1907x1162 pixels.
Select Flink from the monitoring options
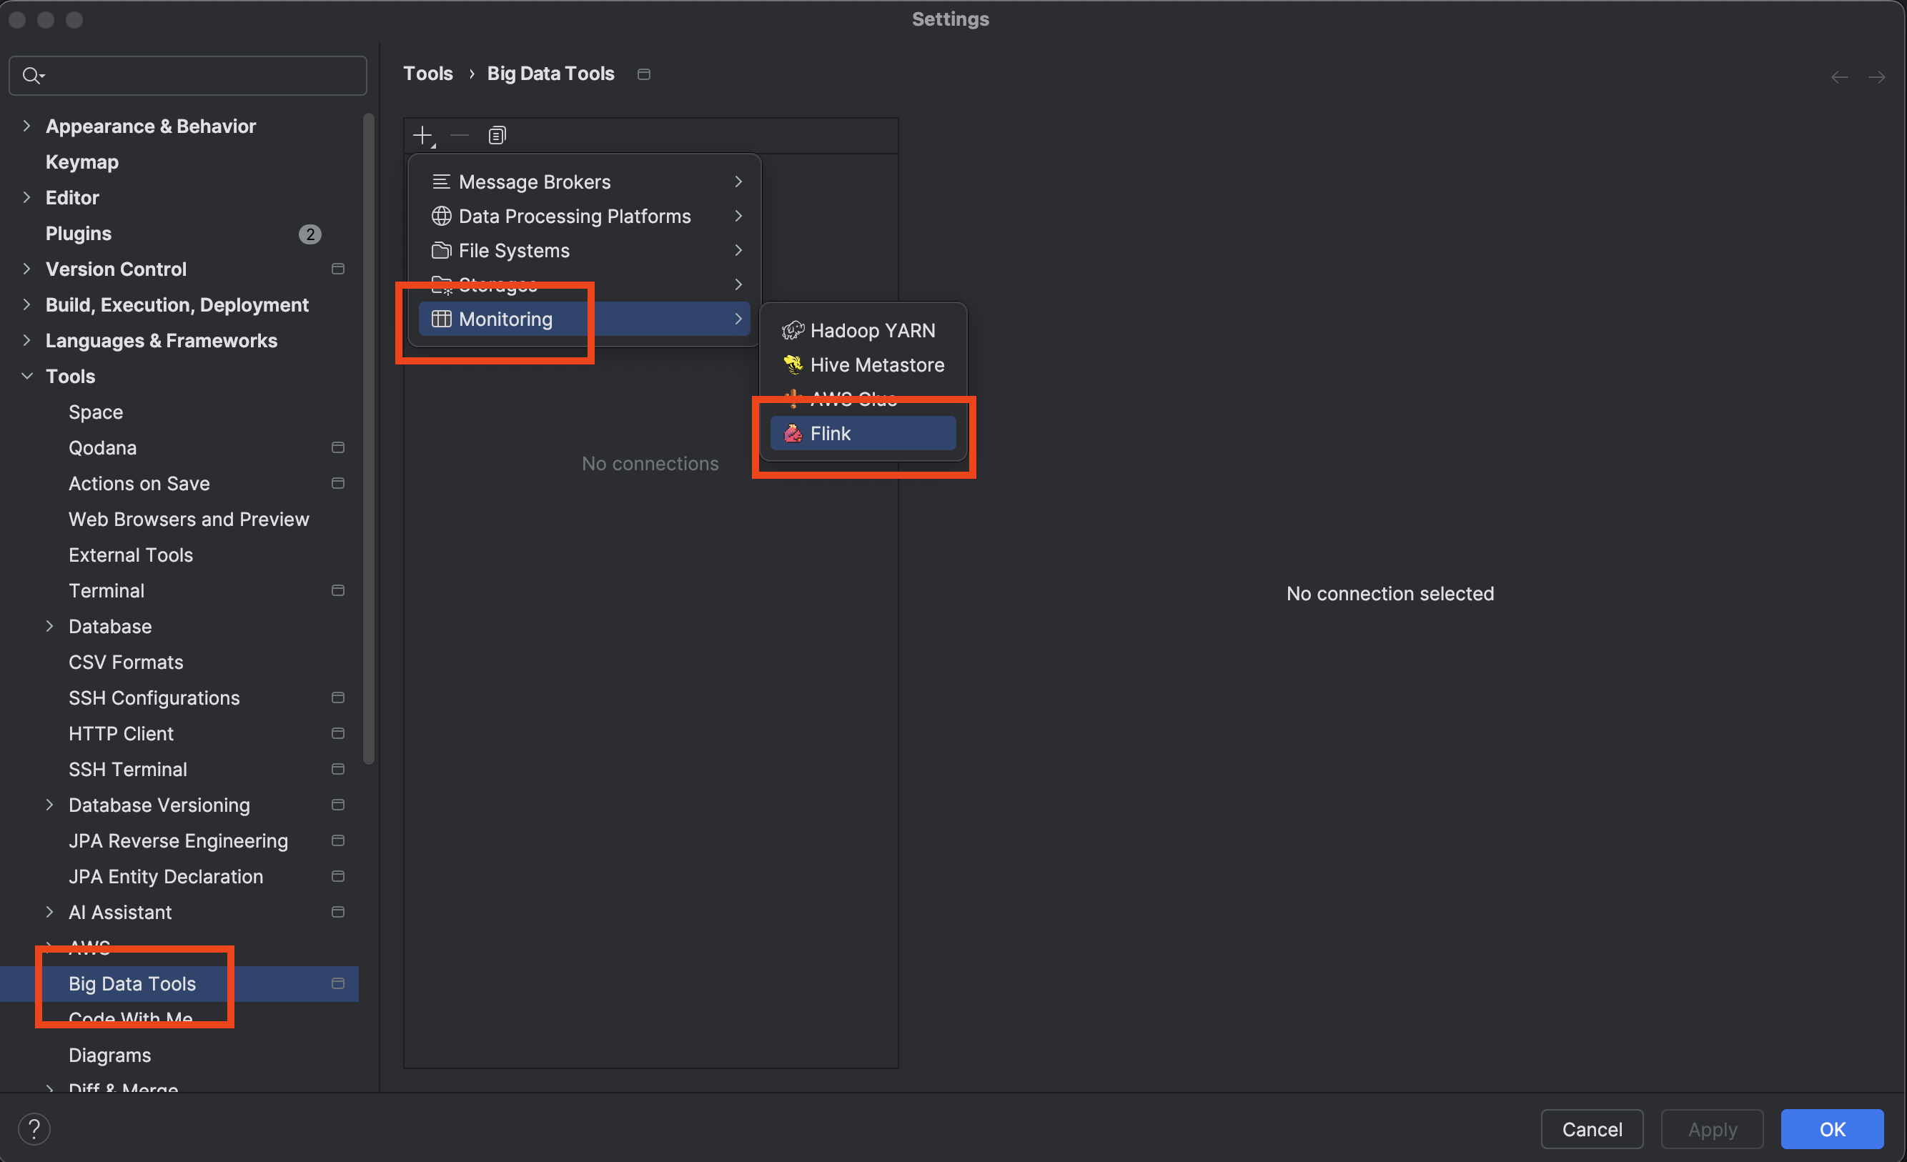pyautogui.click(x=832, y=433)
